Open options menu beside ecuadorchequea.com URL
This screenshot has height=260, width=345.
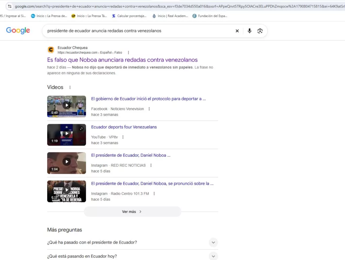pos(128,52)
